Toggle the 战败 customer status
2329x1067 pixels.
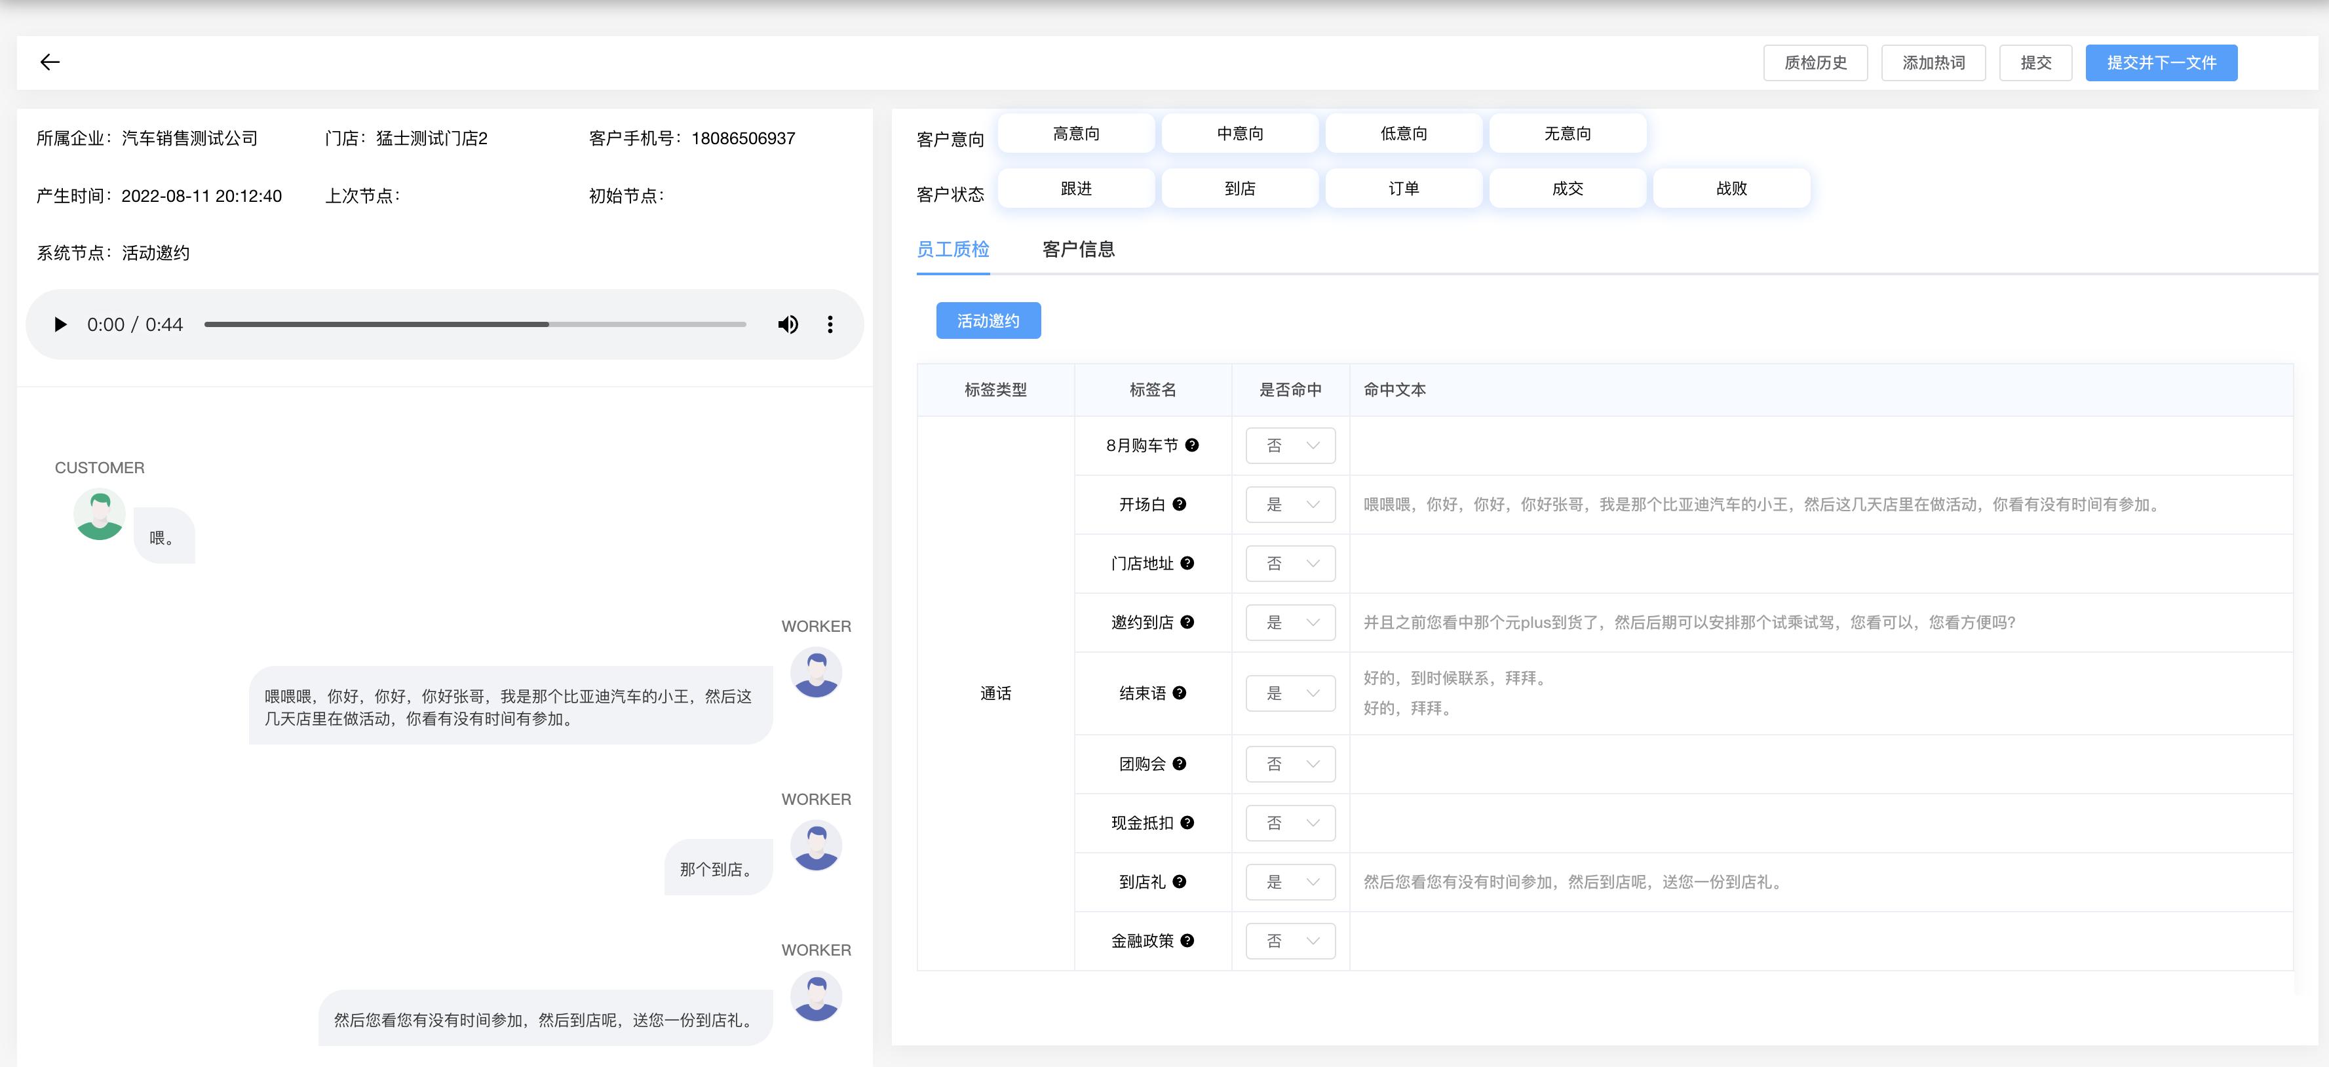[x=1731, y=188]
